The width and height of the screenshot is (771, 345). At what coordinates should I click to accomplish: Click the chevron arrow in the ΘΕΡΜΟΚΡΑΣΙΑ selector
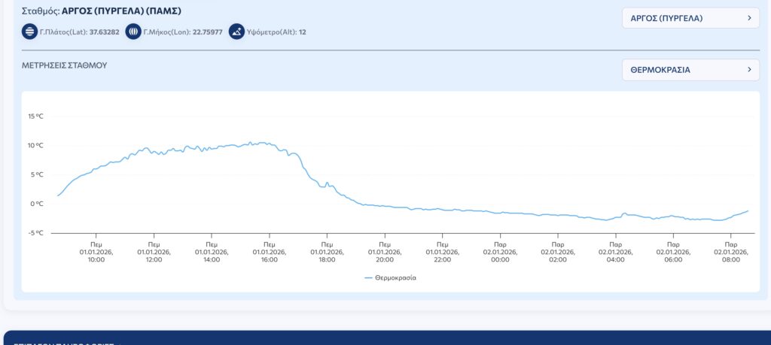[x=749, y=70]
